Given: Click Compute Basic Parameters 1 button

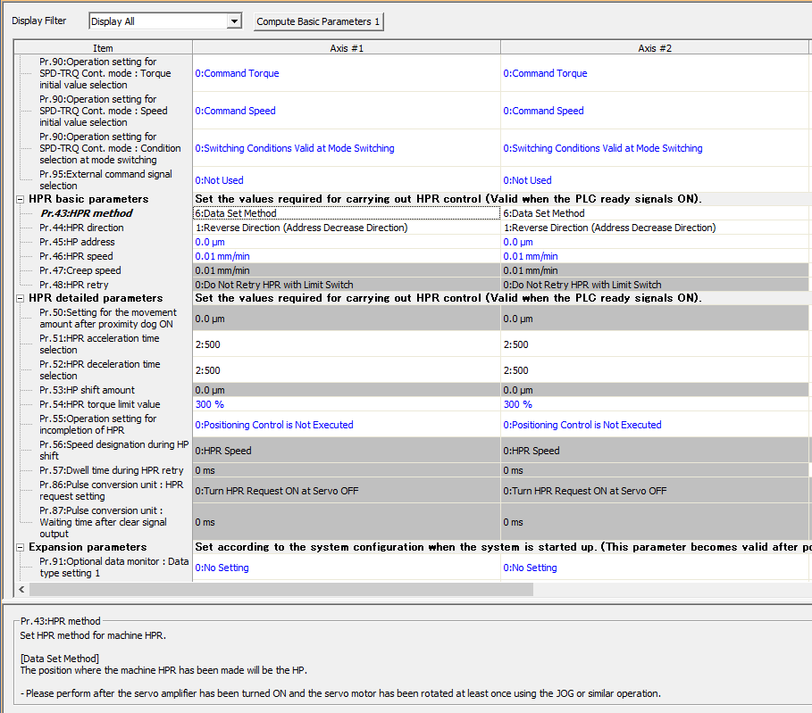Looking at the screenshot, I should [x=319, y=21].
